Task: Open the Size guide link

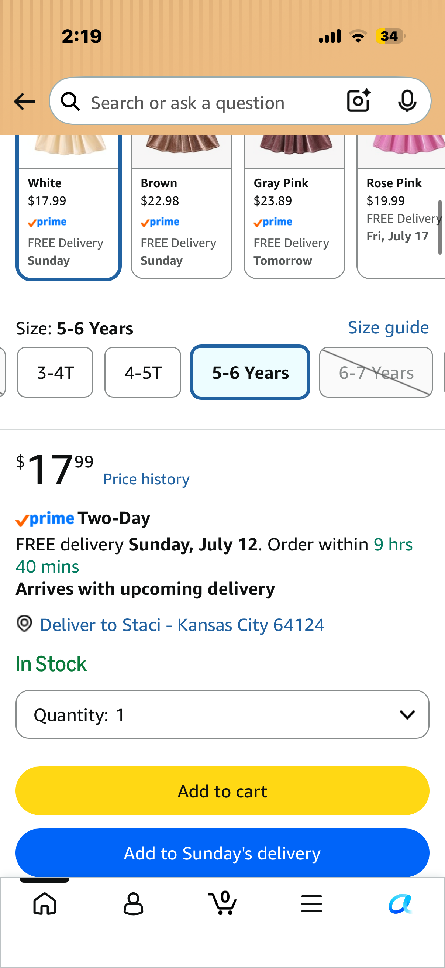Action: [x=388, y=328]
